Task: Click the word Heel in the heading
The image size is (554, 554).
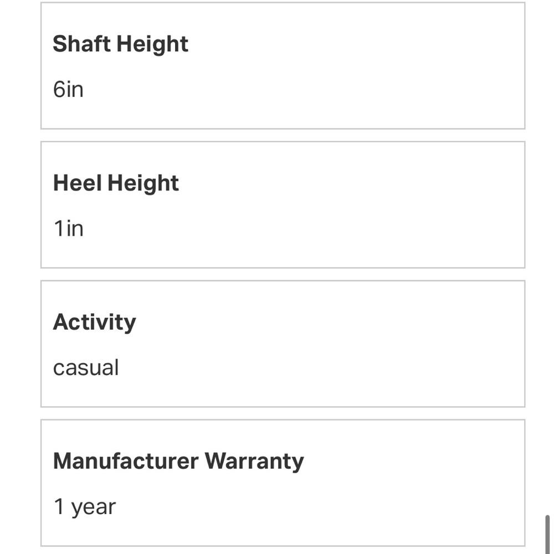Action: coord(77,183)
